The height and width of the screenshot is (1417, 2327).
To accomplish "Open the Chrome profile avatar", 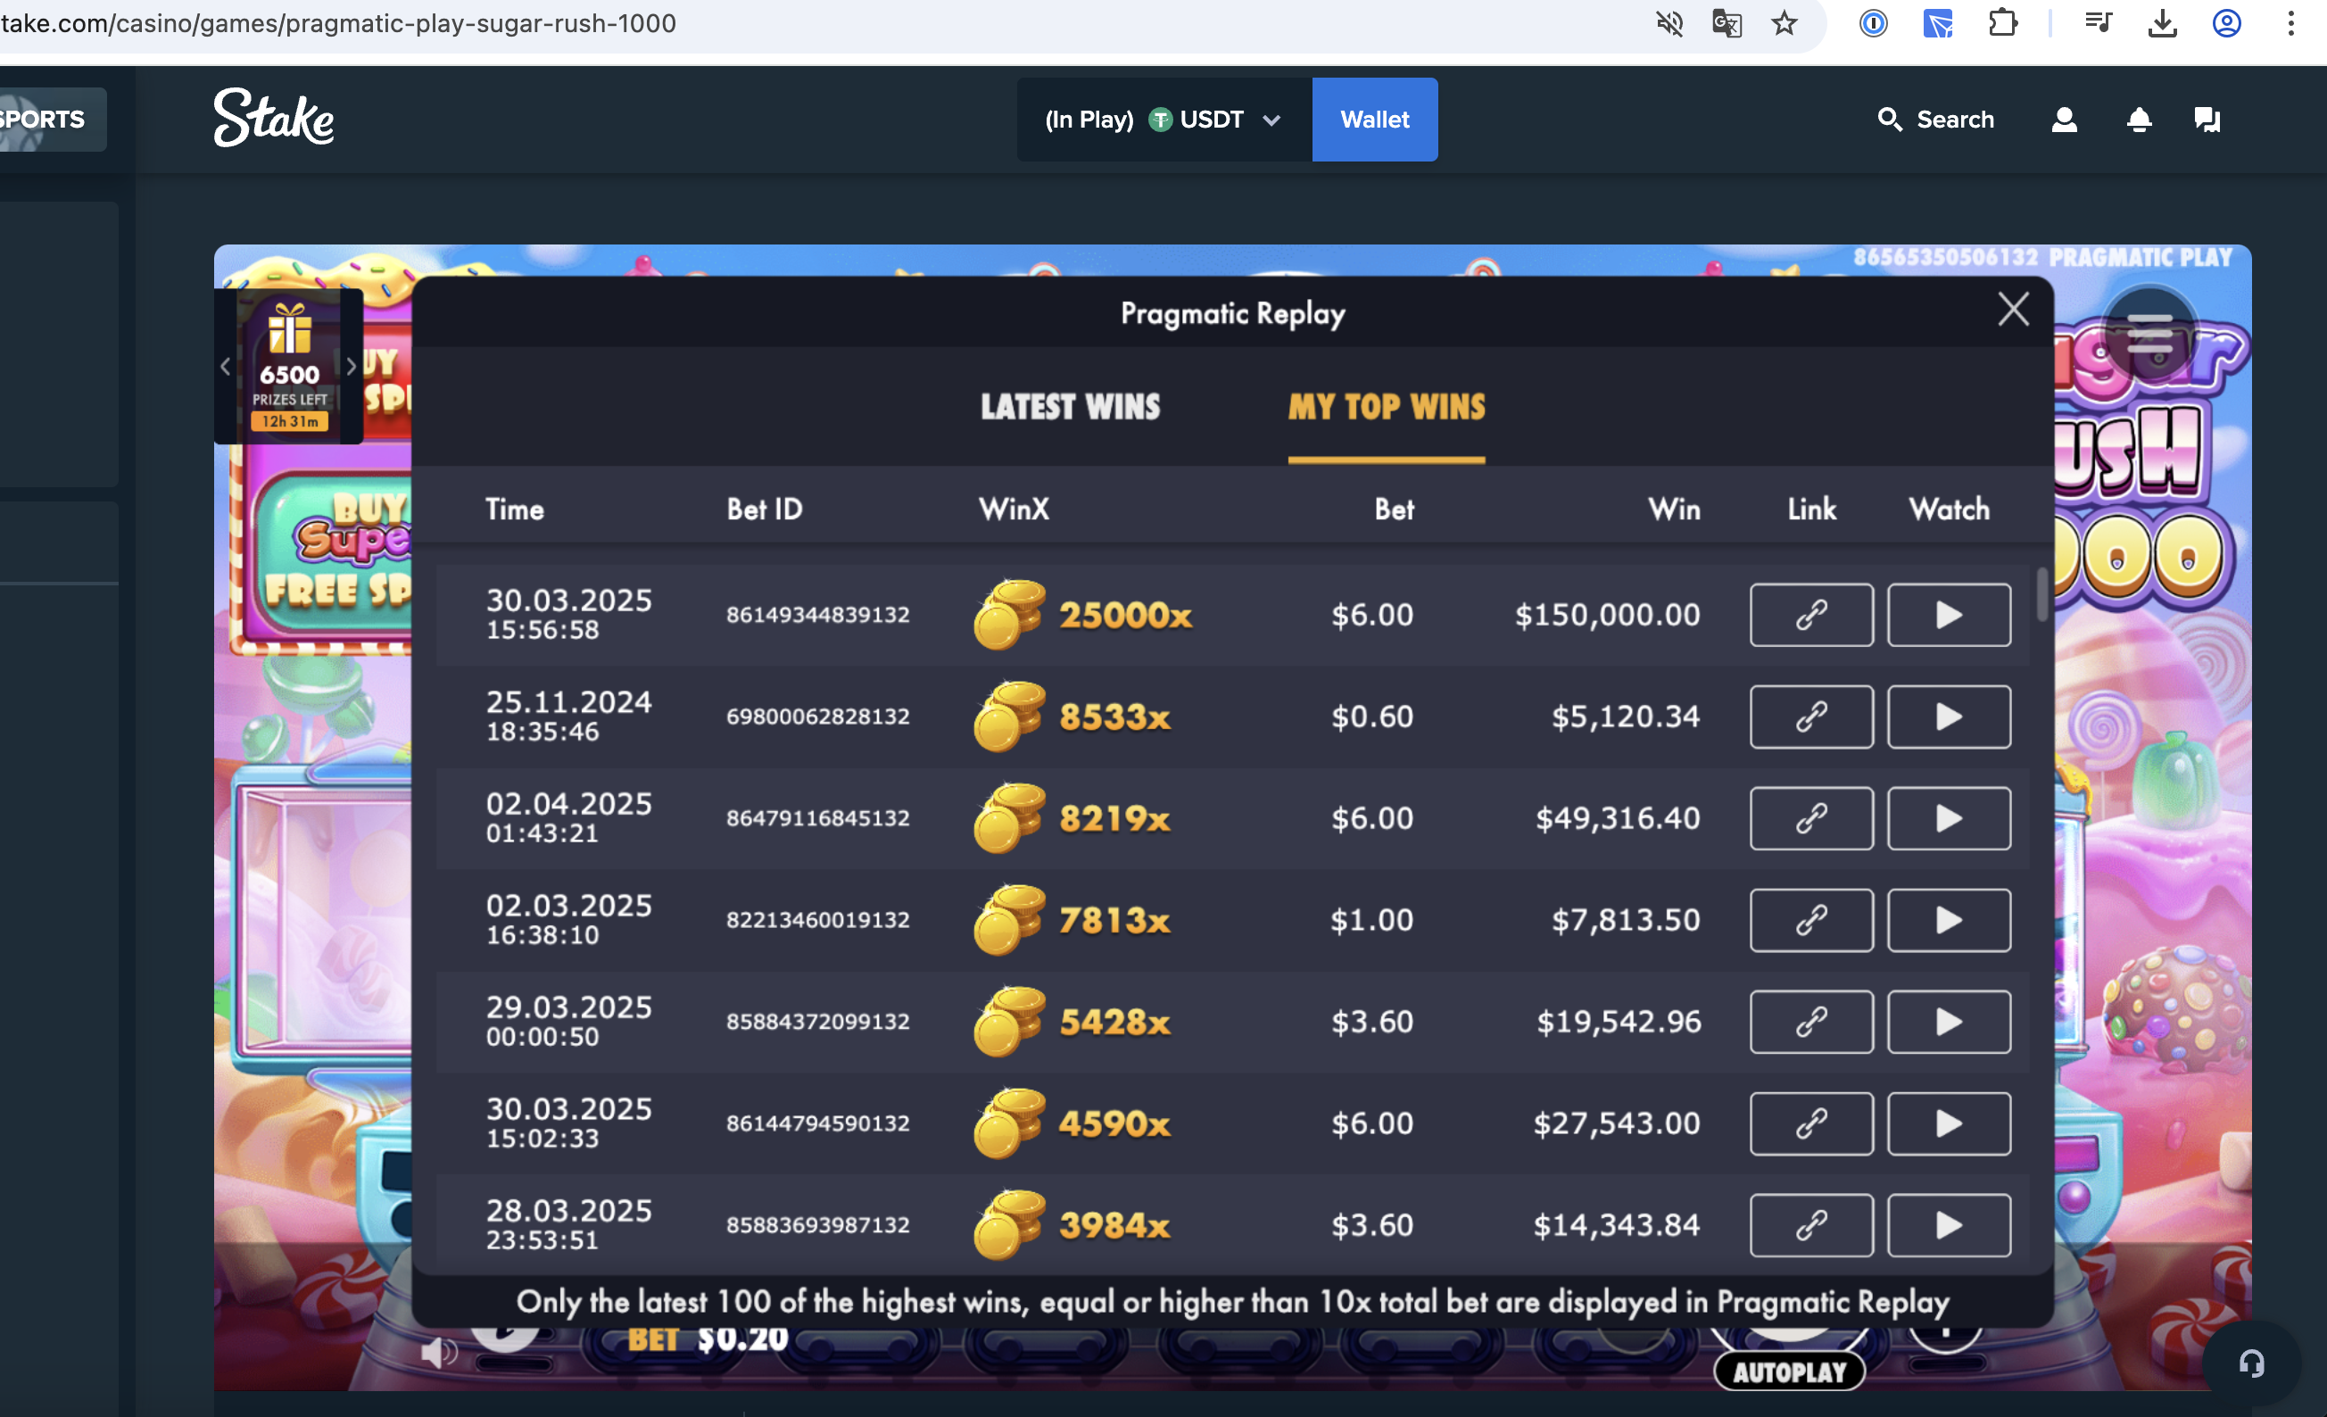I will tap(2227, 22).
